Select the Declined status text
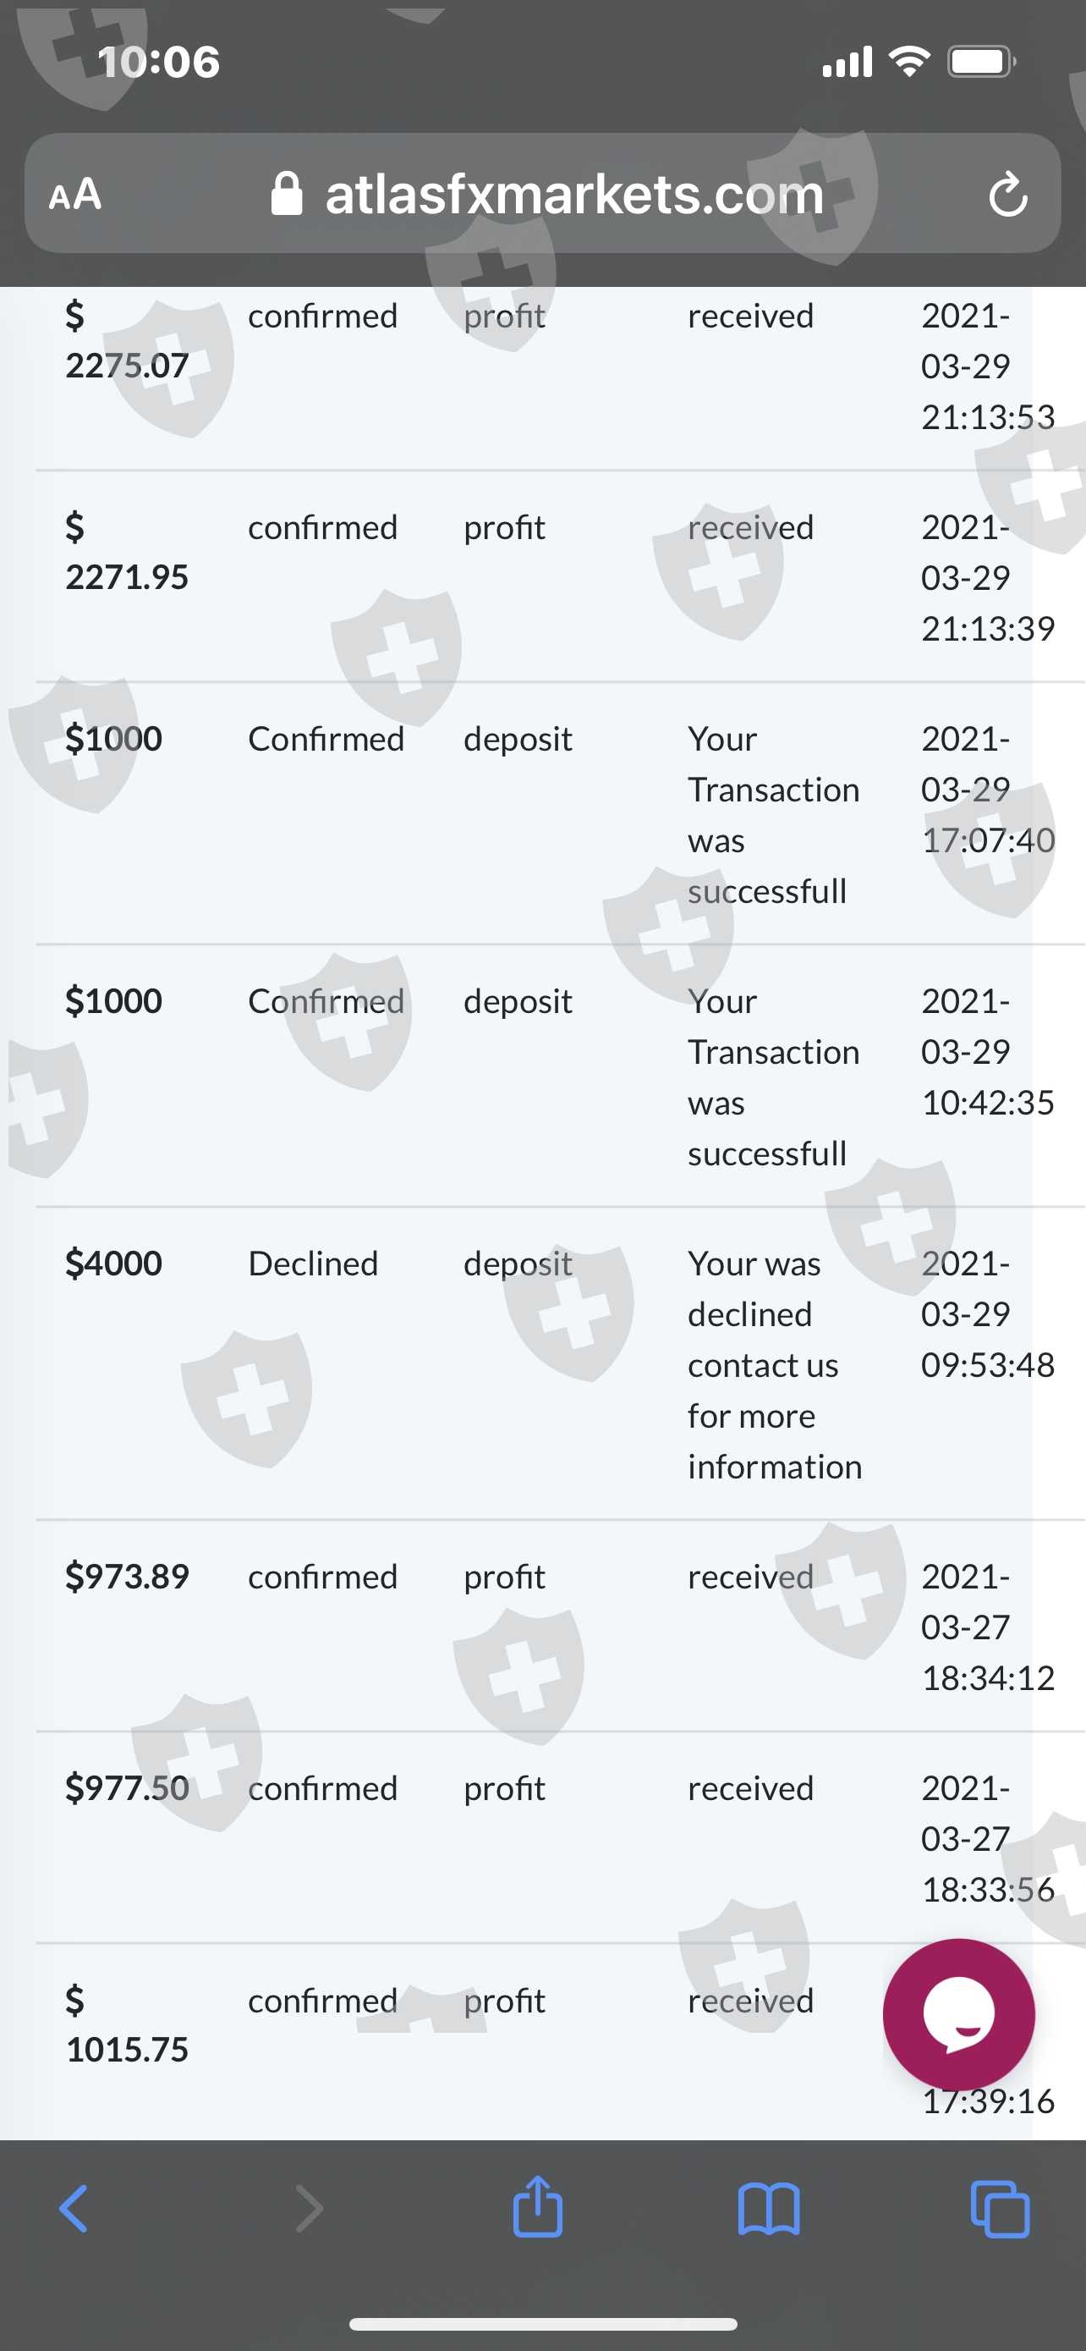The image size is (1086, 2351). [313, 1264]
